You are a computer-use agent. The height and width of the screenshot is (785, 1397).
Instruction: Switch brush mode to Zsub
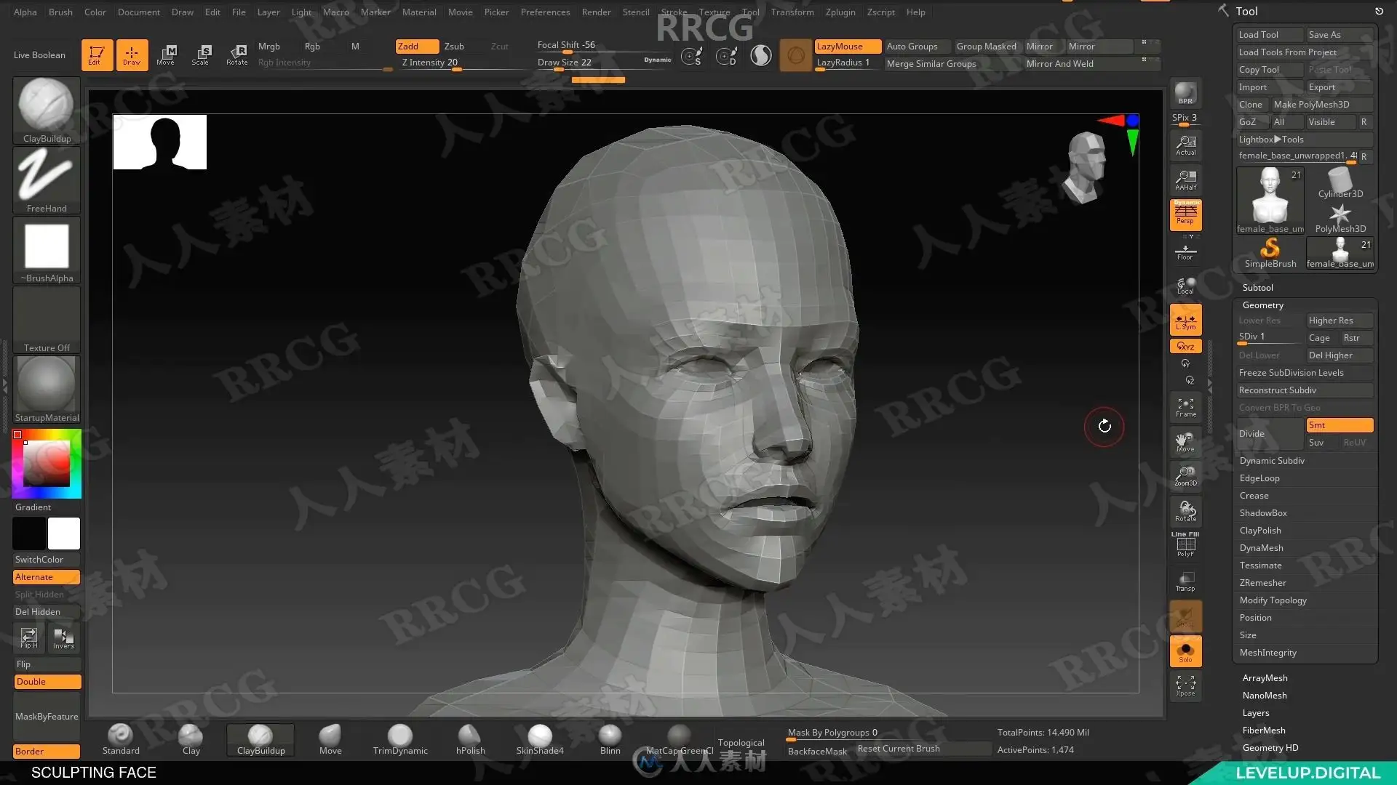click(454, 47)
